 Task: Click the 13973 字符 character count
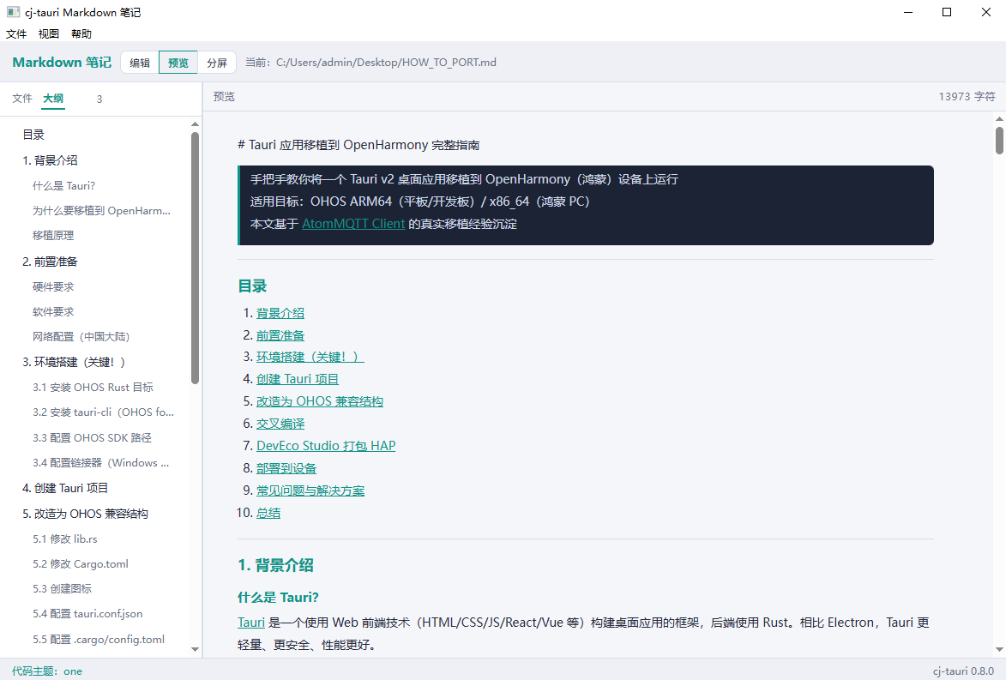pos(967,96)
